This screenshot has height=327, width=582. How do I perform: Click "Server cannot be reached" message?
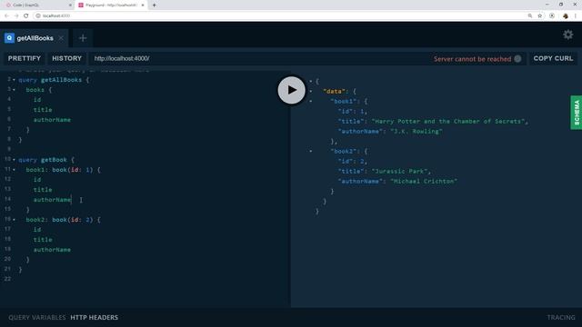click(472, 59)
